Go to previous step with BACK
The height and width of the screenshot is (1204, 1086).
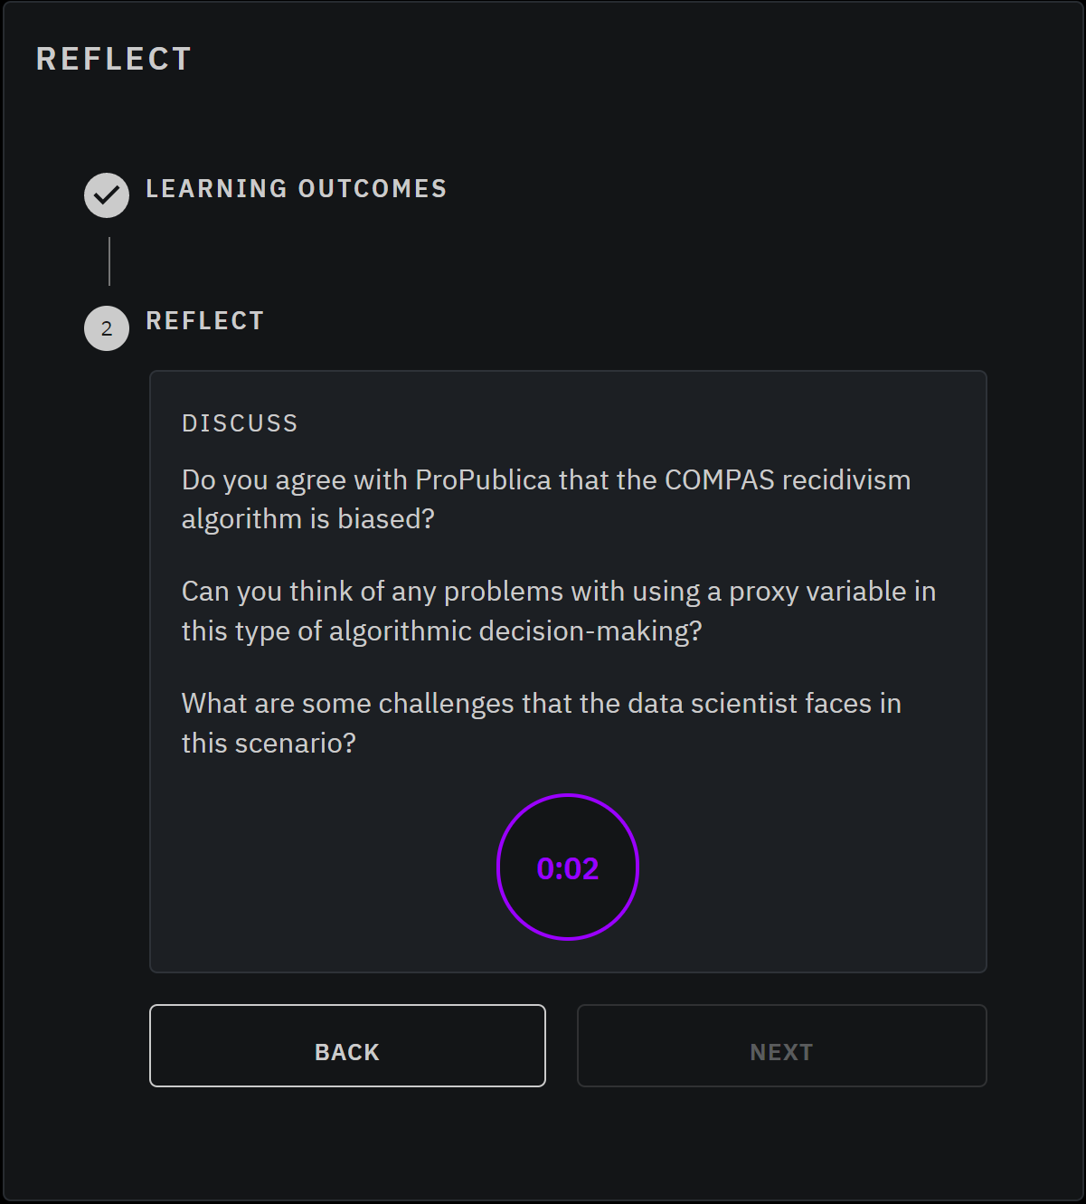pos(347,1046)
